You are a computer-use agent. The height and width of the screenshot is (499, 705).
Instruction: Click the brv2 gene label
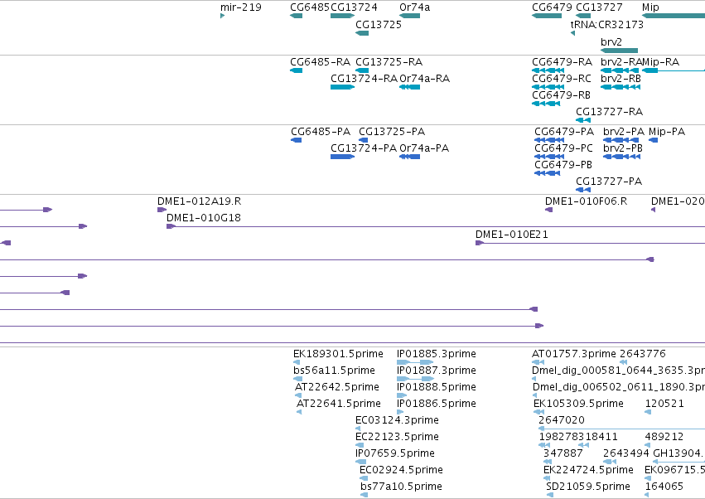click(x=611, y=41)
